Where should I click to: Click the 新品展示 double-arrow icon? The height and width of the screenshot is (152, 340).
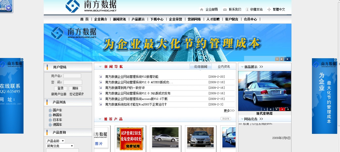click(261, 67)
